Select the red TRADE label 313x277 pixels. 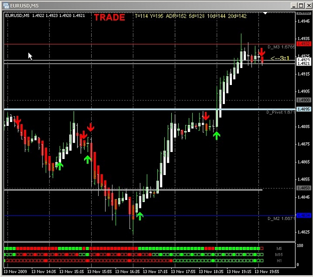coord(109,17)
